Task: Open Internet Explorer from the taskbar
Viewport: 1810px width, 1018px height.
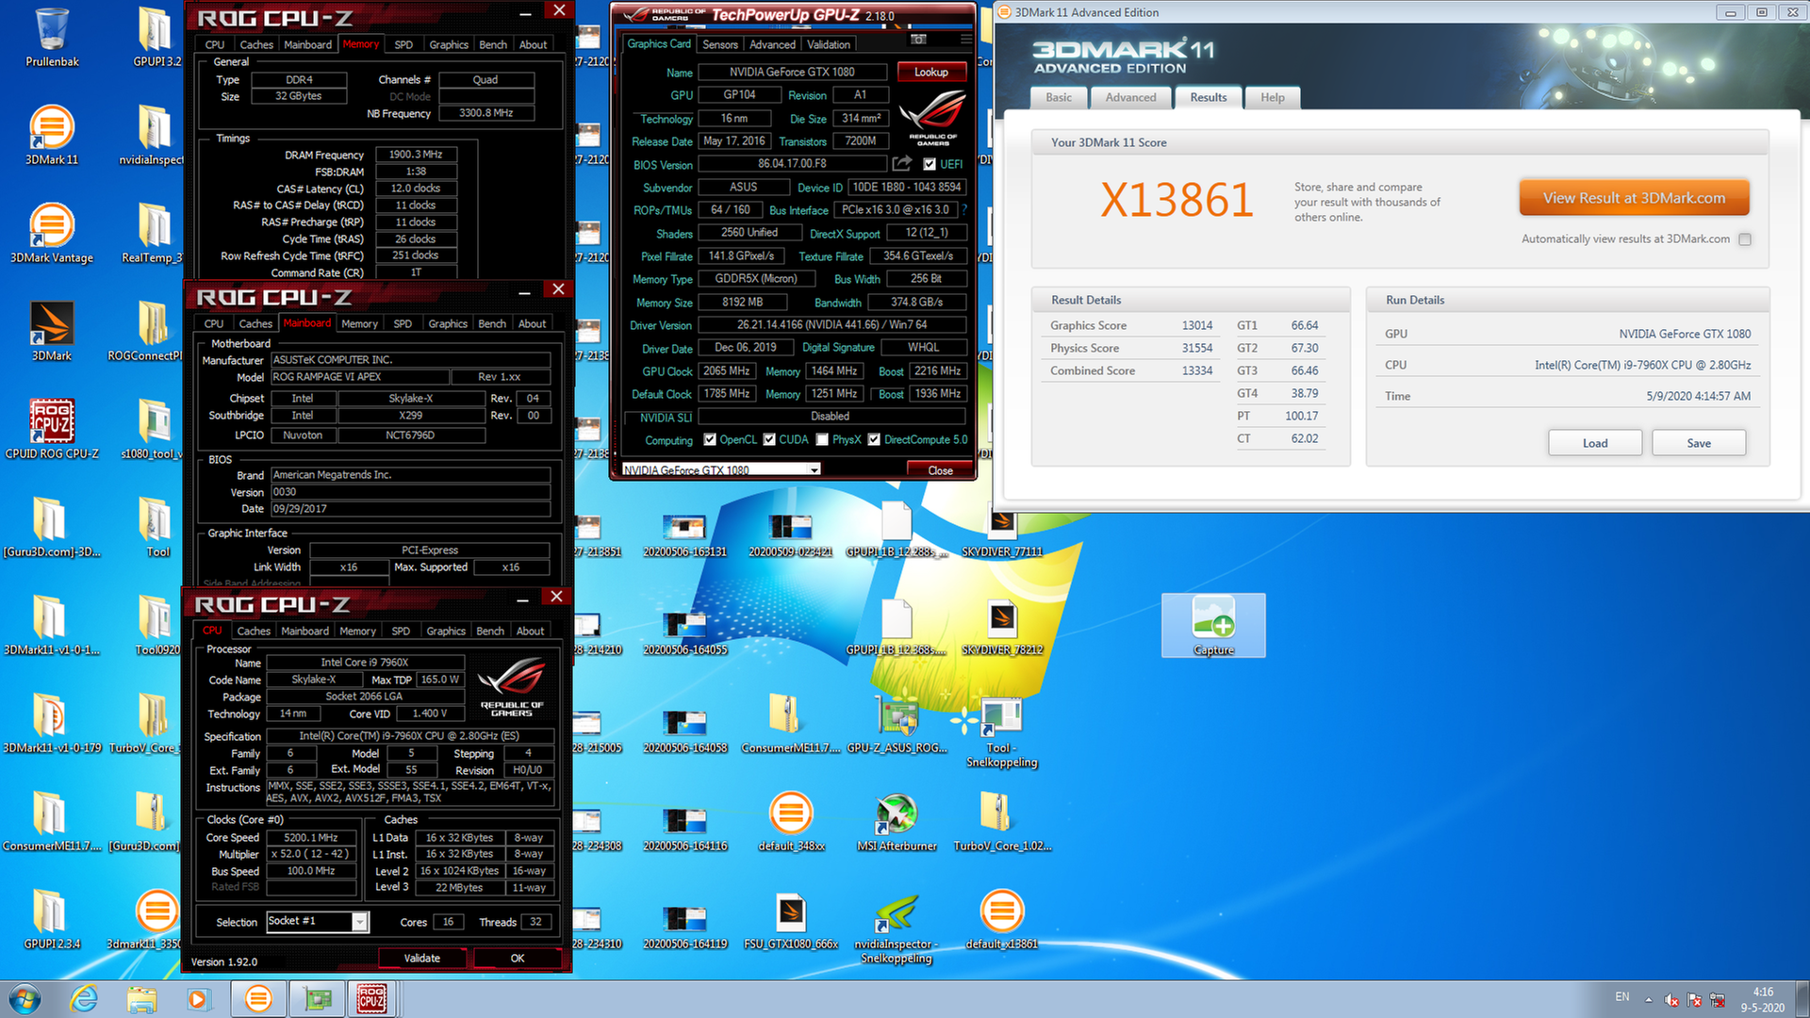Action: point(84,999)
